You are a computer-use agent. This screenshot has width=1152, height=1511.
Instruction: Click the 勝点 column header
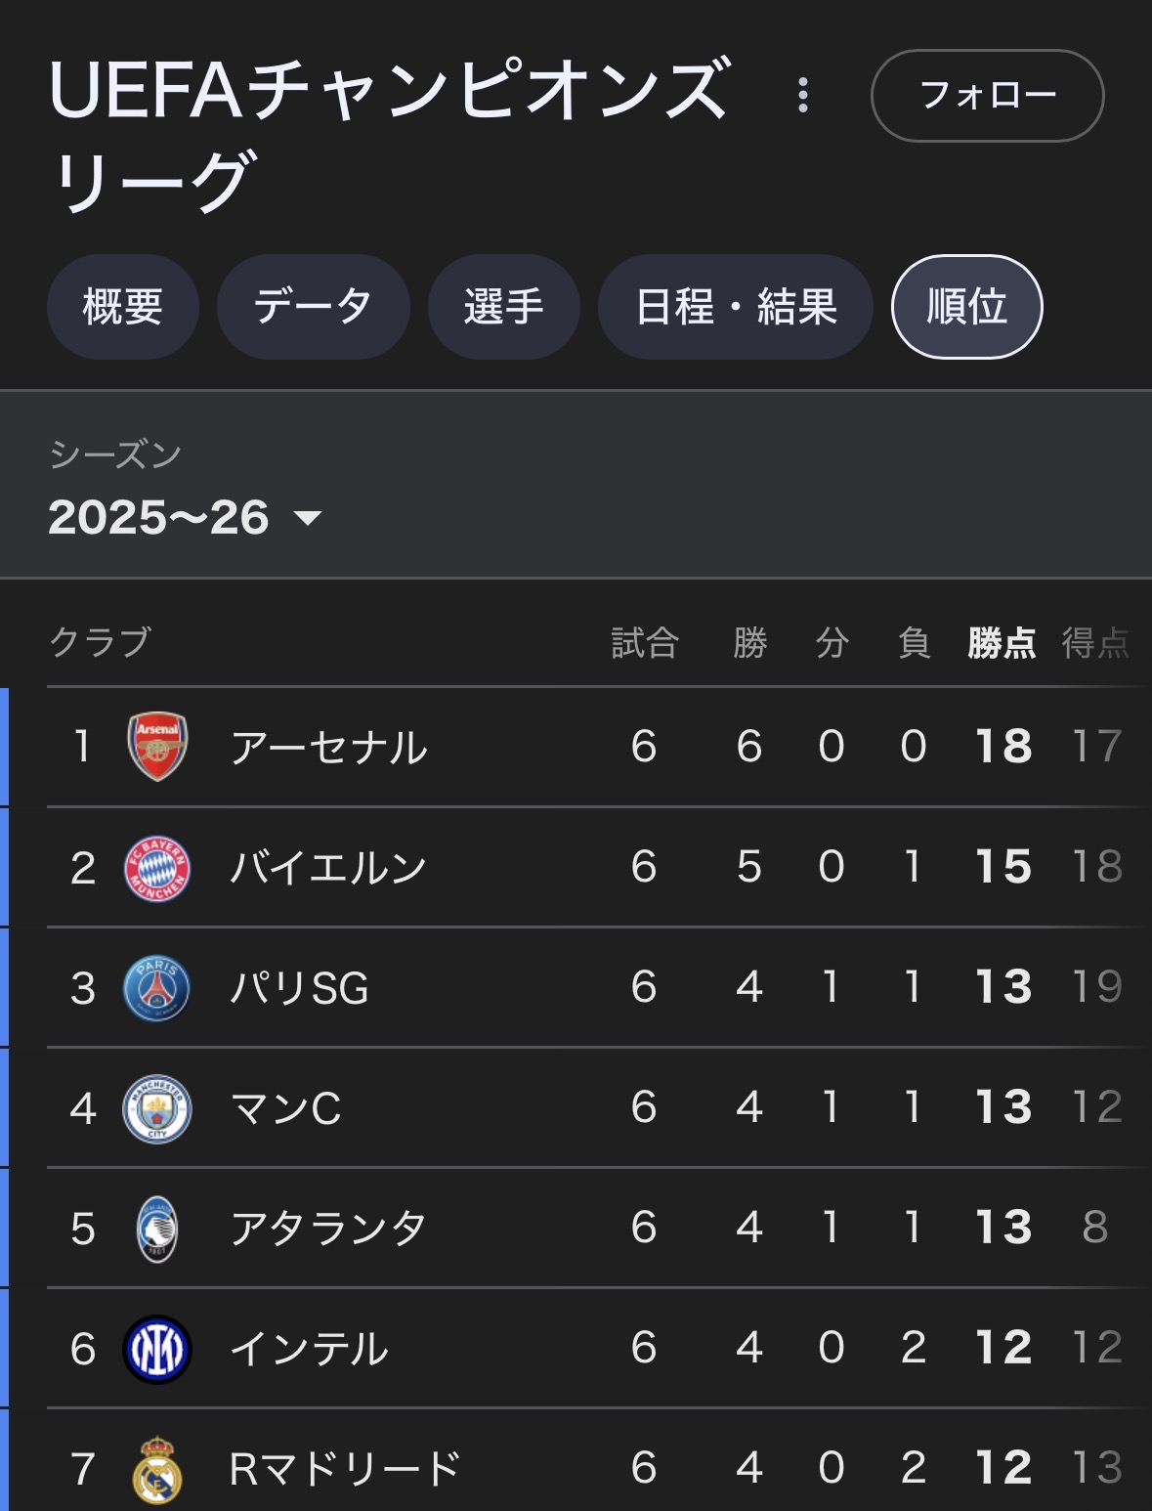click(x=1002, y=643)
